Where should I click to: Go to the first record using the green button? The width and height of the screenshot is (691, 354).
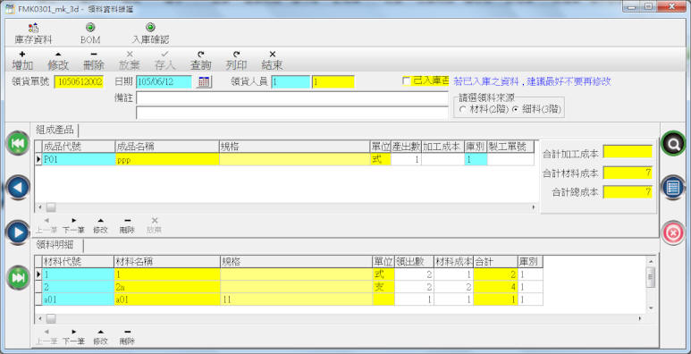pyautogui.click(x=18, y=143)
